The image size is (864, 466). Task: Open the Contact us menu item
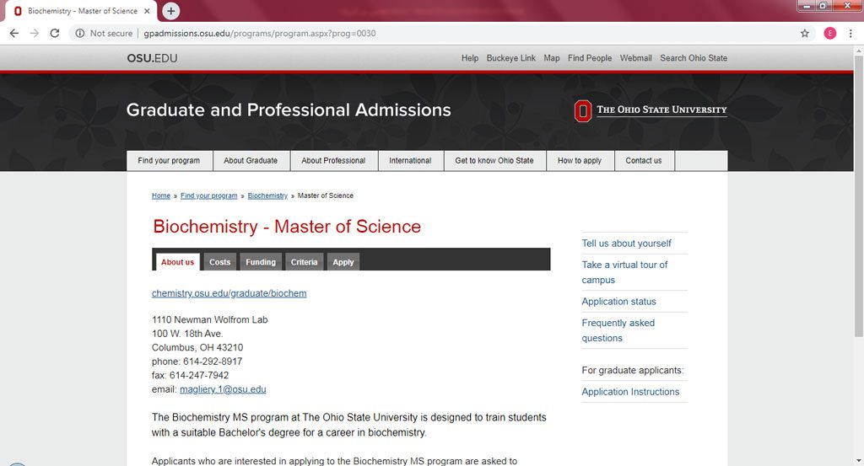pos(644,161)
